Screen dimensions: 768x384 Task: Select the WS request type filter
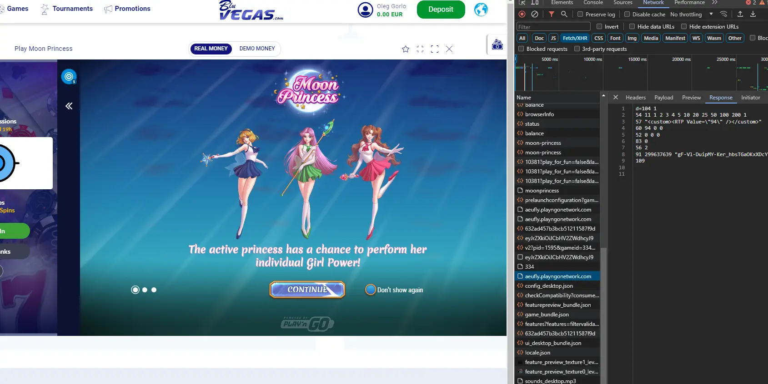coord(696,38)
